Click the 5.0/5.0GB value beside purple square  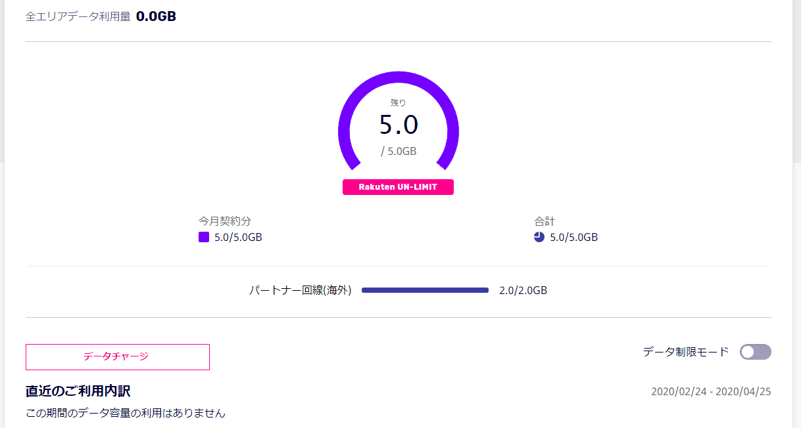click(238, 238)
